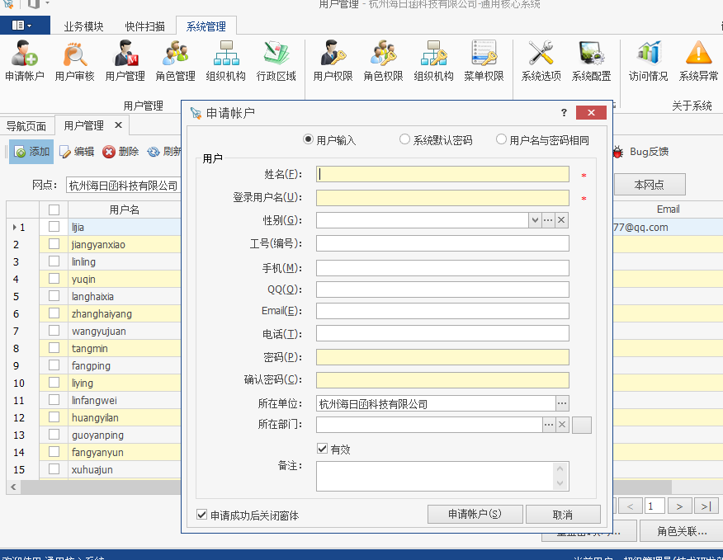Viewport: 723px width, 560px height.
Task: Select the 系统默认密码 radio option
Action: tap(405, 140)
